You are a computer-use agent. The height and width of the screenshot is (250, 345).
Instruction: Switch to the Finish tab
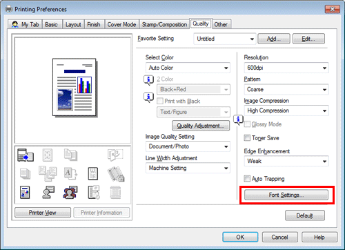94,24
